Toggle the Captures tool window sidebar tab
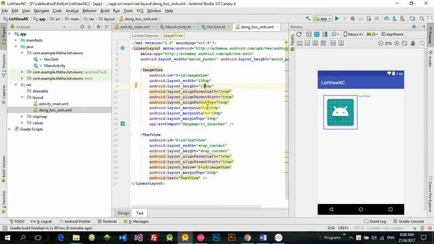Image resolution: width=434 pixels, height=244 pixels. 3,94
